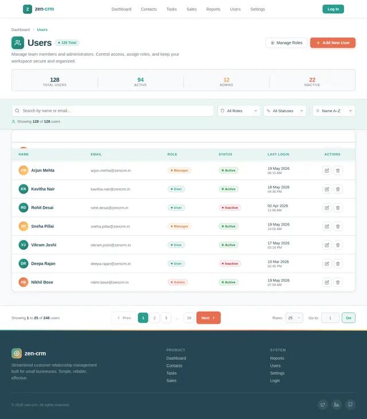This screenshot has height=419, width=367.
Task: Expand the All Statuses filter
Action: click(285, 111)
